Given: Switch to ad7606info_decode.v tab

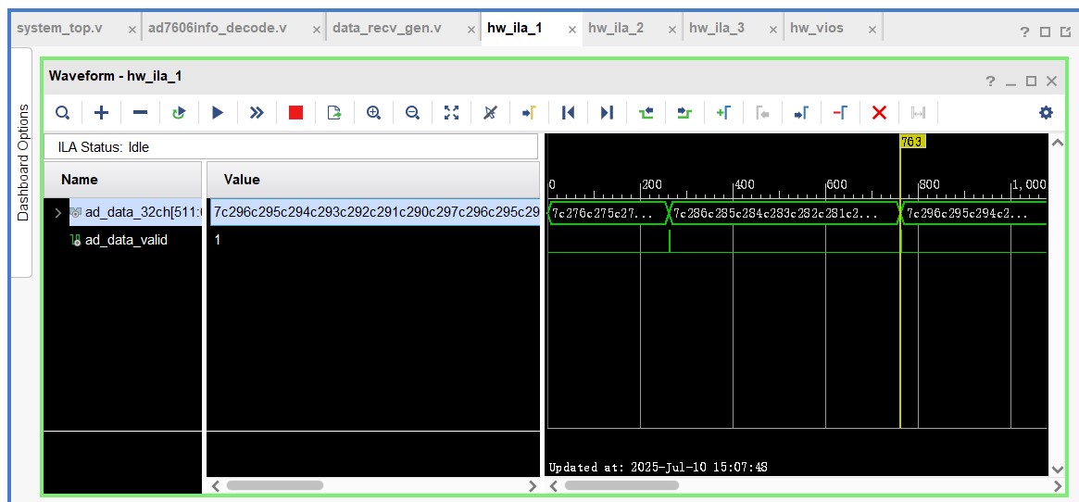Looking at the screenshot, I should pyautogui.click(x=217, y=28).
